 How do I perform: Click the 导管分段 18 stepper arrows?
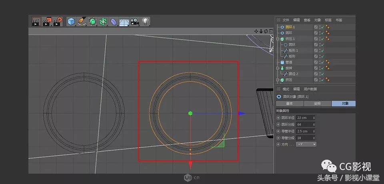tap(314, 138)
